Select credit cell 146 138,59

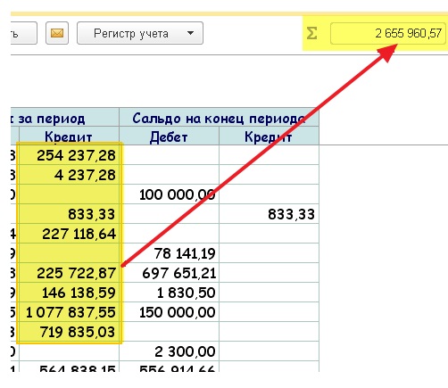pos(70,293)
